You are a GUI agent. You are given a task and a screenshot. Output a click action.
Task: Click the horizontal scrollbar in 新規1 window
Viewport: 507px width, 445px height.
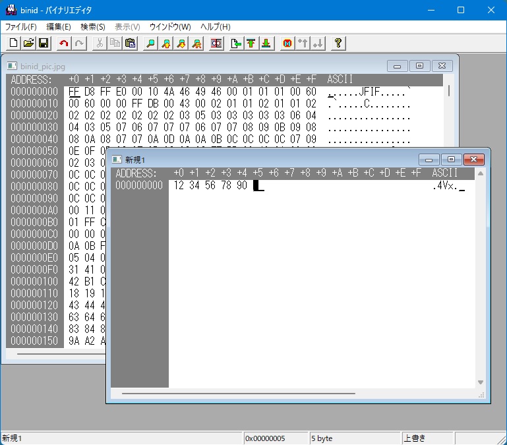click(x=239, y=394)
